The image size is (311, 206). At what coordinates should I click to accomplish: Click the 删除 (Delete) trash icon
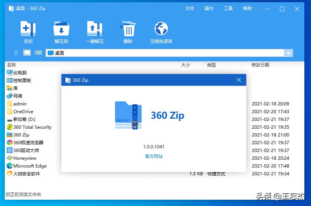click(128, 28)
